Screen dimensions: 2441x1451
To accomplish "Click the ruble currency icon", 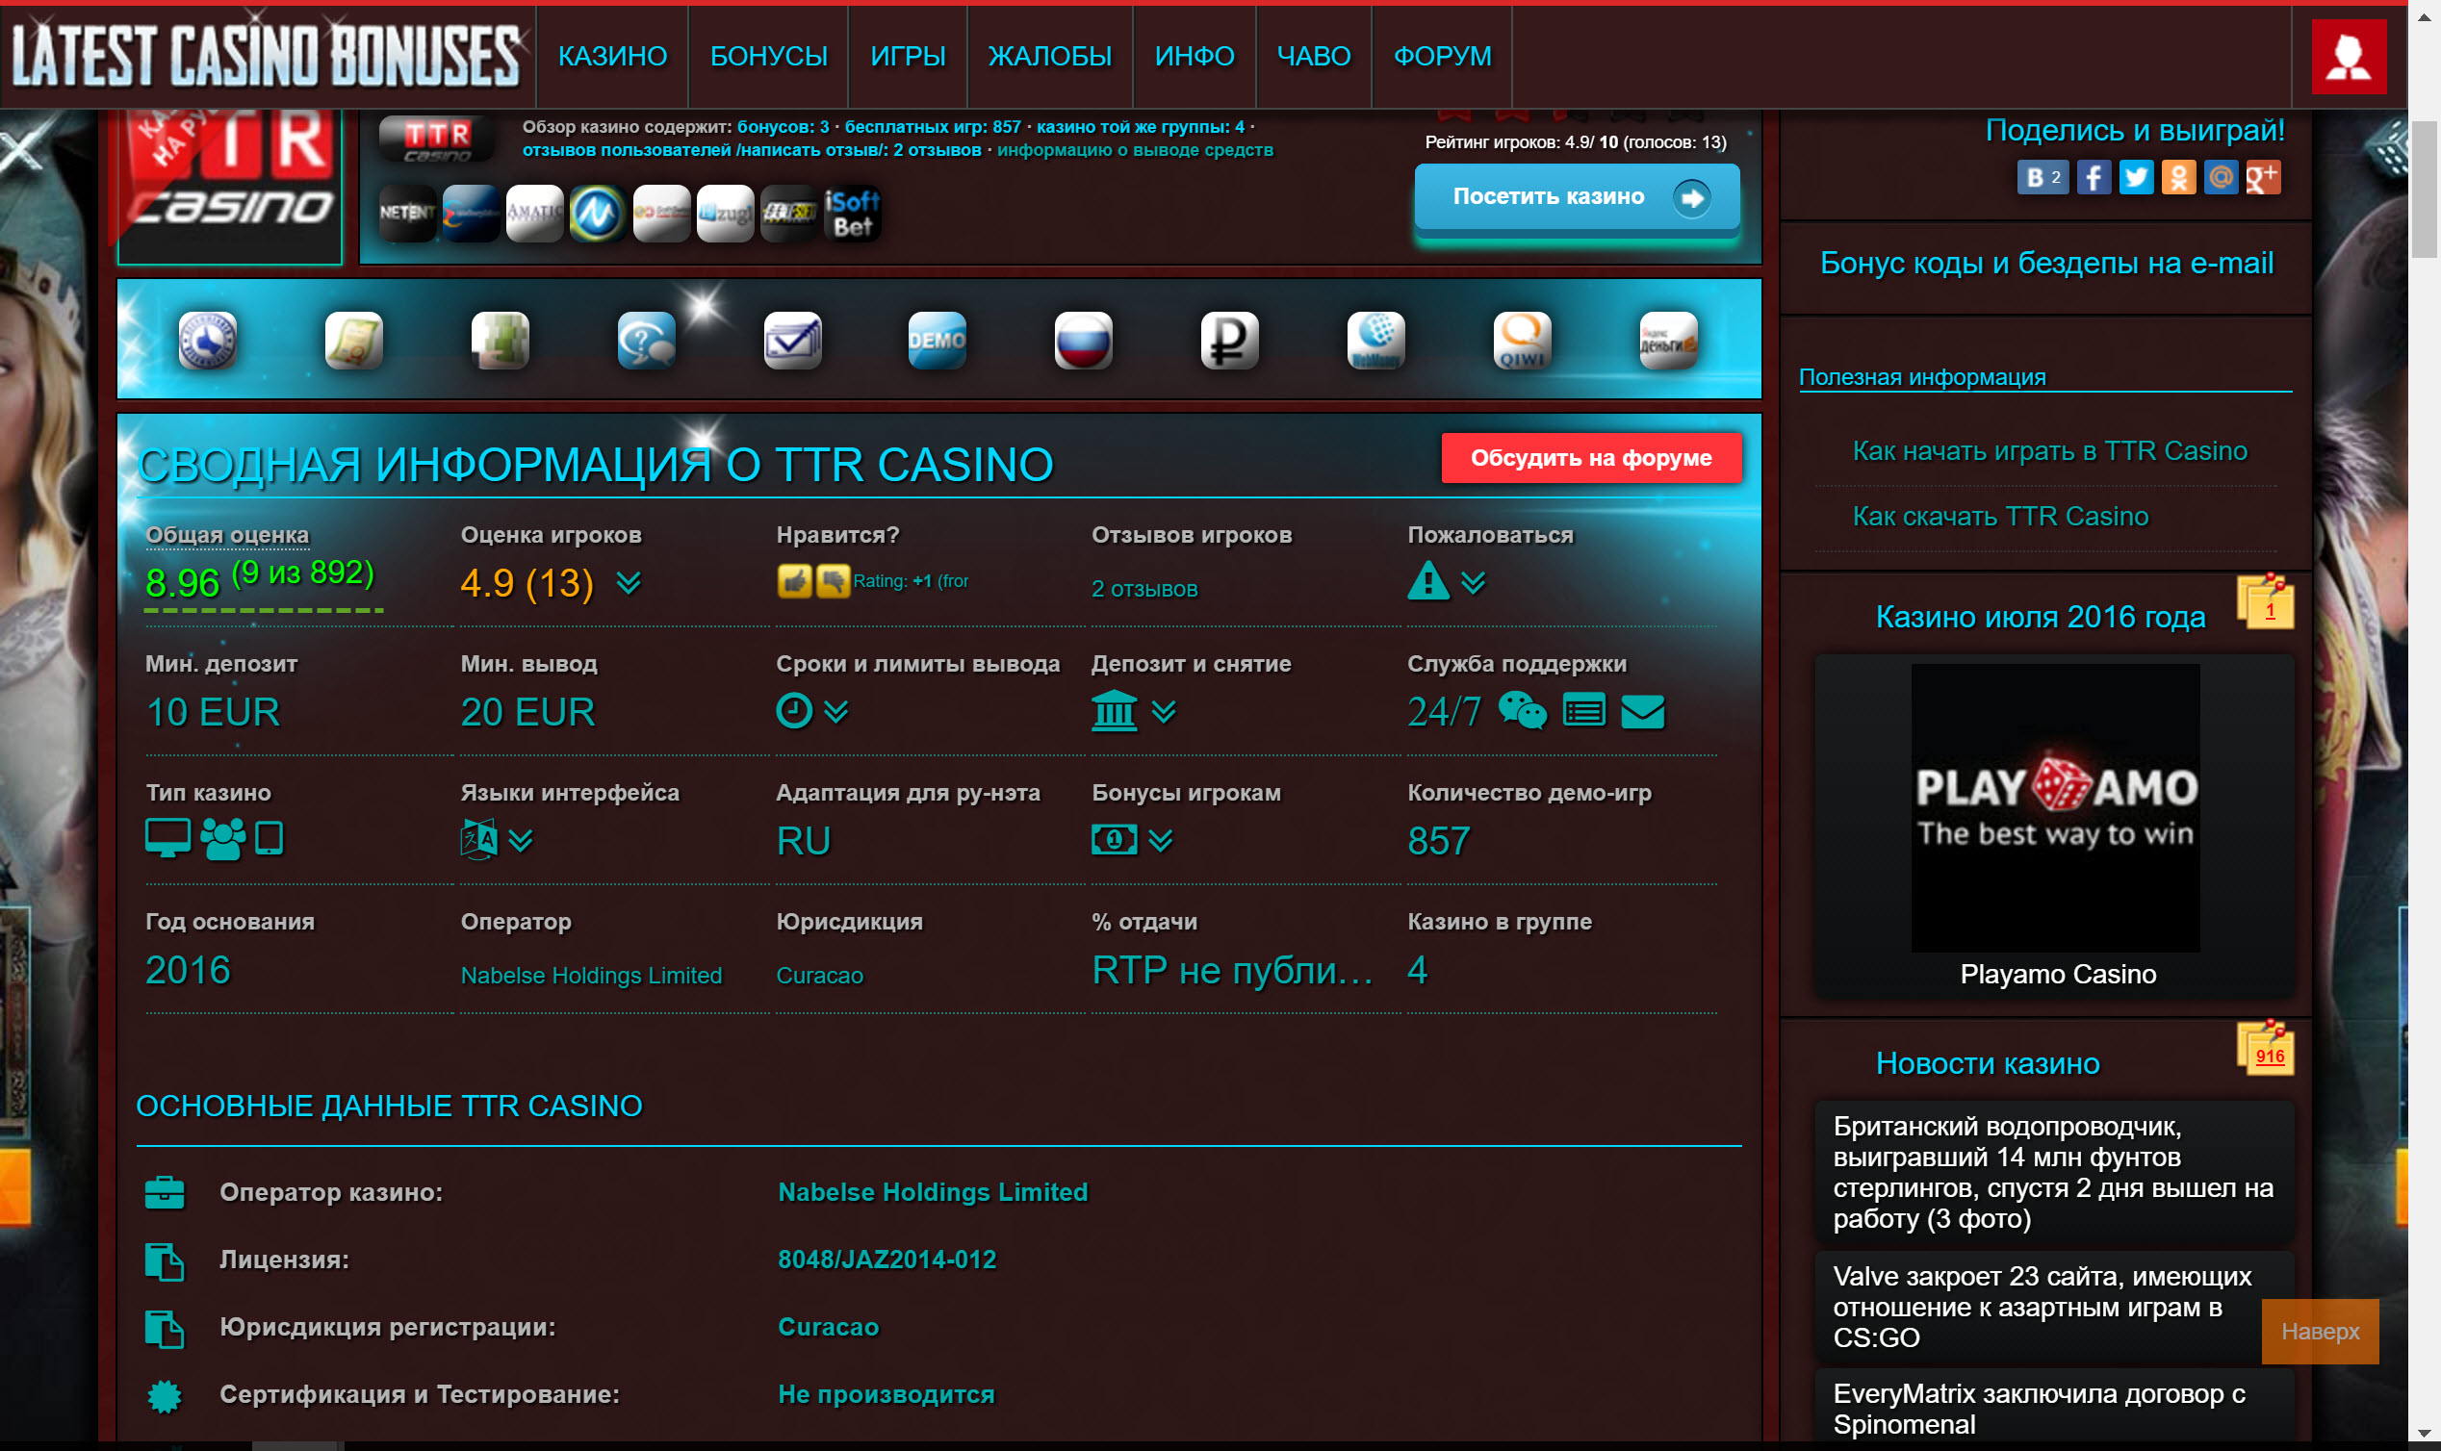I will click(x=1228, y=340).
